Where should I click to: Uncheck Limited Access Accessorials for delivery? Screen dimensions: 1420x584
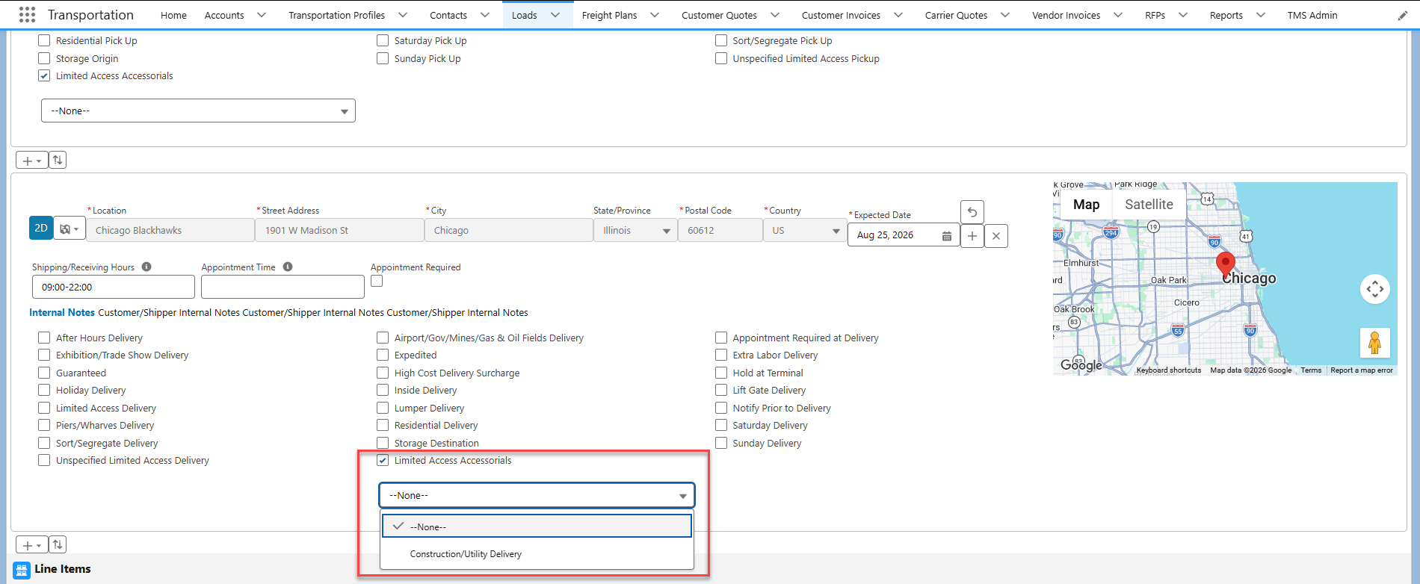(x=383, y=460)
